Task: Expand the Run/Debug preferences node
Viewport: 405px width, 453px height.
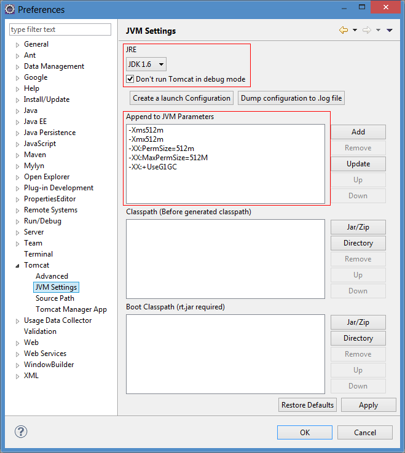Action: click(17, 222)
